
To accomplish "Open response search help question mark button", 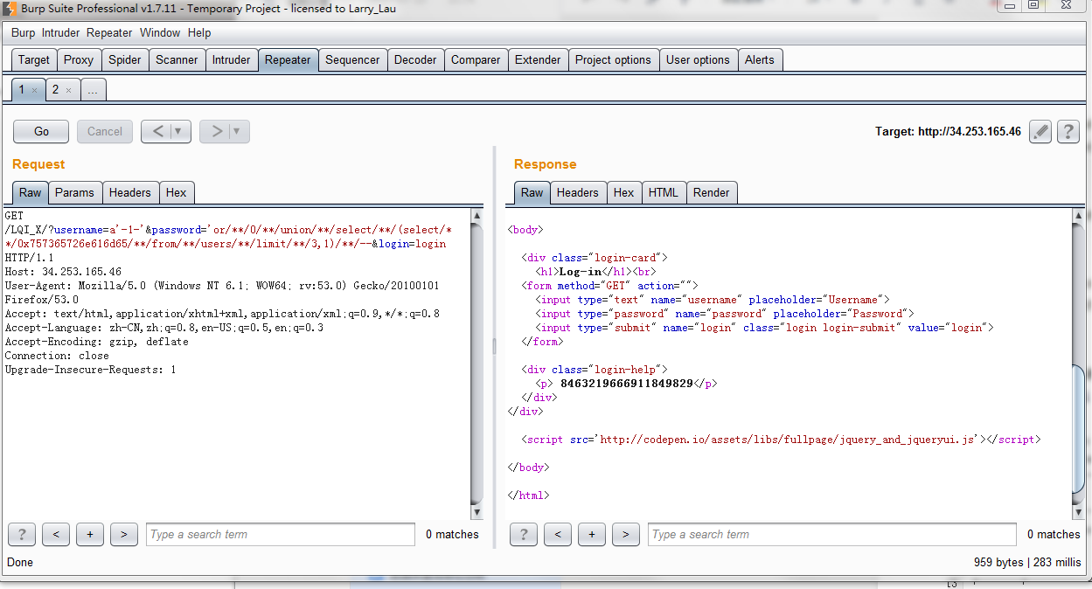I will [523, 534].
